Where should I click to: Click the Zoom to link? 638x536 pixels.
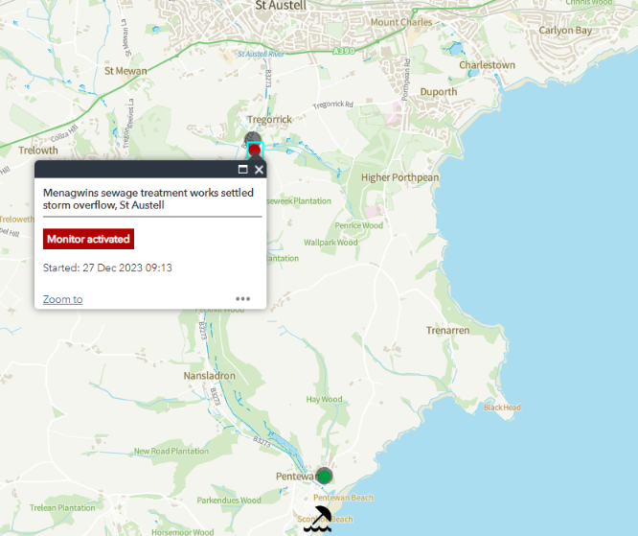(x=62, y=299)
